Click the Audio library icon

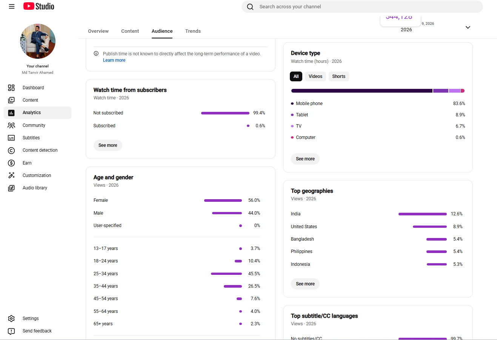tap(11, 188)
